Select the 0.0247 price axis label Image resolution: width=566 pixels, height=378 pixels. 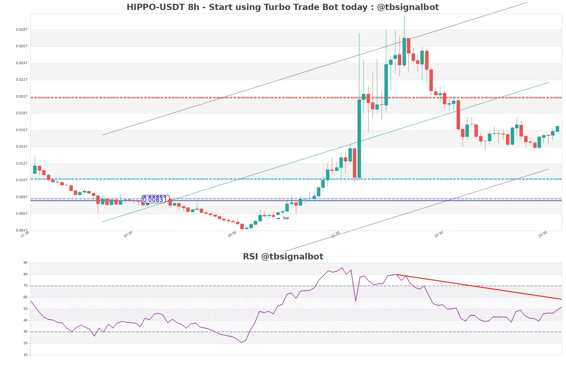[22, 63]
